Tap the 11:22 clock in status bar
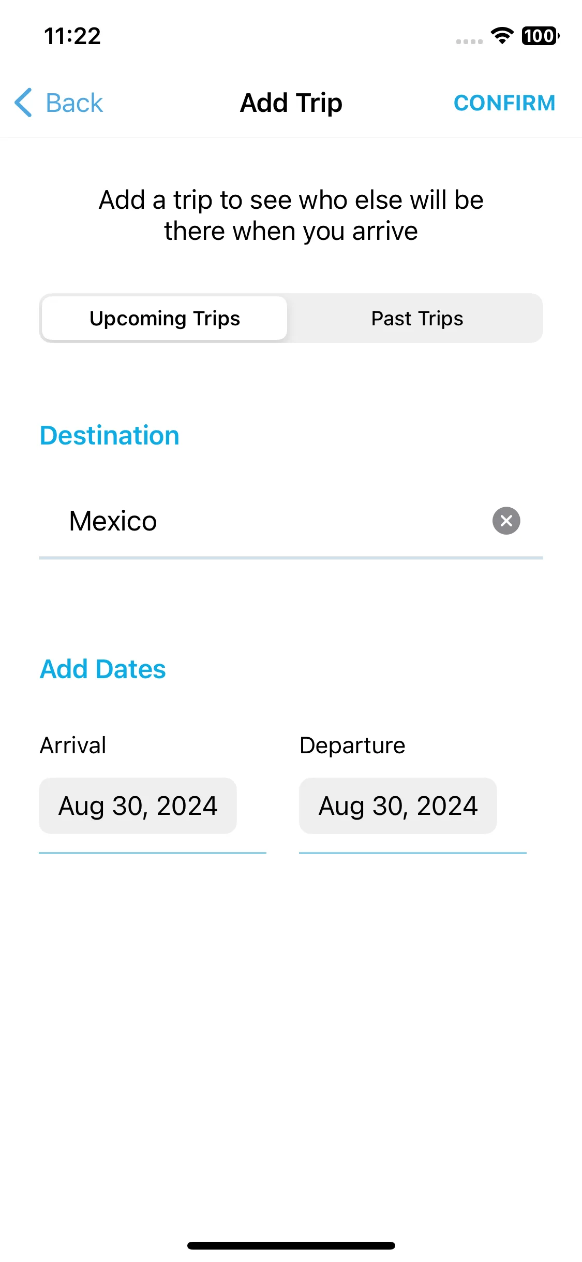582x1262 pixels. tap(72, 36)
